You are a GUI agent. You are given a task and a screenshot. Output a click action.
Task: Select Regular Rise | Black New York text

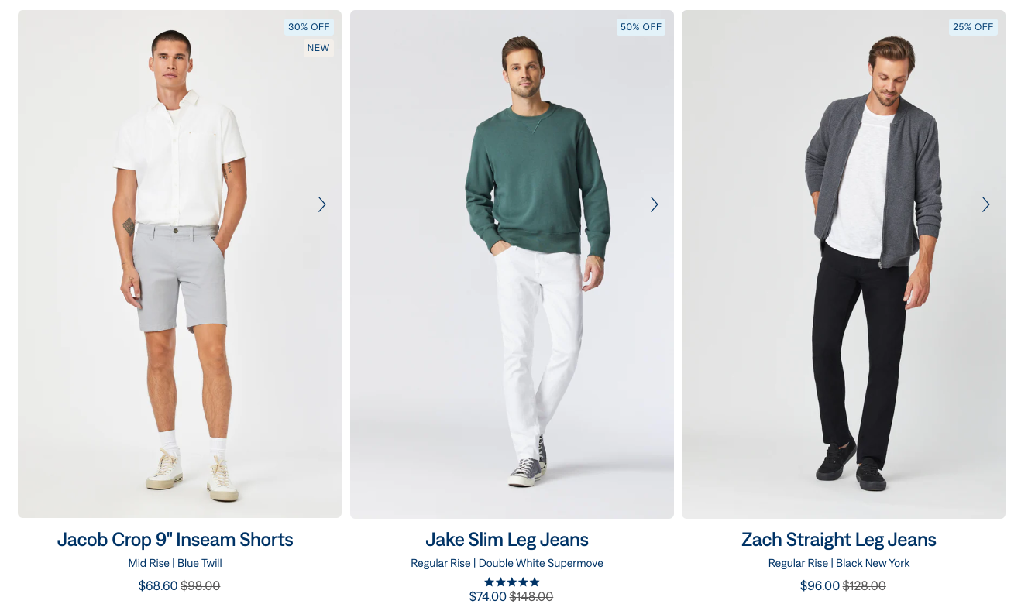tap(839, 563)
